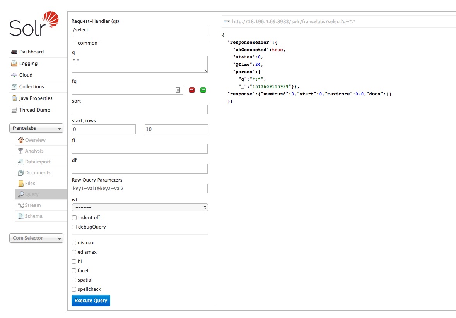The image size is (456, 318).
Task: Open the query URL link
Action: pos(294,22)
